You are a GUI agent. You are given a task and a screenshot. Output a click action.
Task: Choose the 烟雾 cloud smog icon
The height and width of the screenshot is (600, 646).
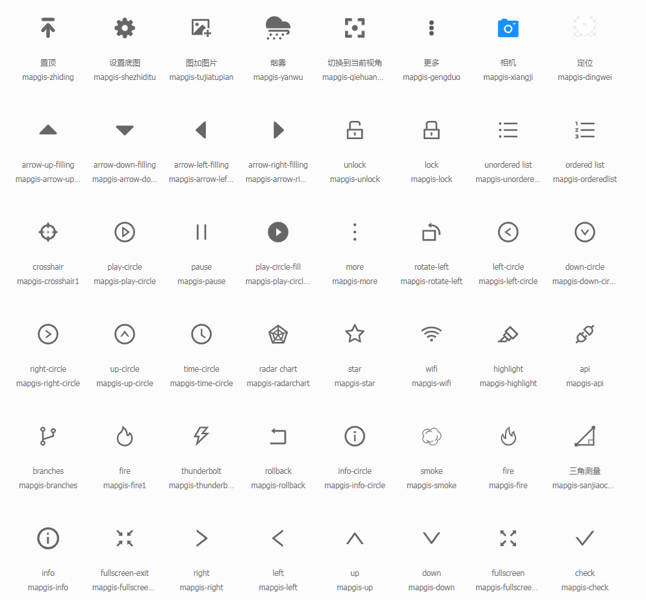click(278, 28)
